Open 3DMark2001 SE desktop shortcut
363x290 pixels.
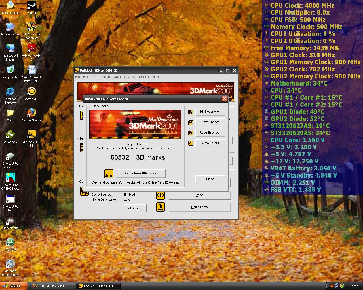[x=31, y=138]
